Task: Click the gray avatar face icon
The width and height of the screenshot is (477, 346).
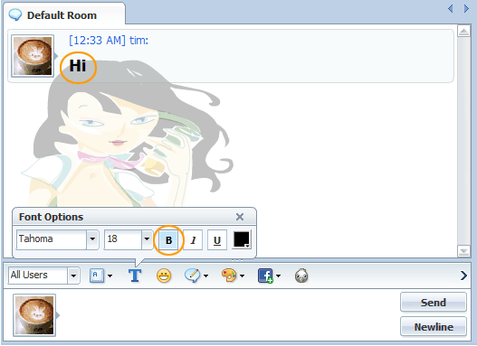Action: tap(301, 276)
